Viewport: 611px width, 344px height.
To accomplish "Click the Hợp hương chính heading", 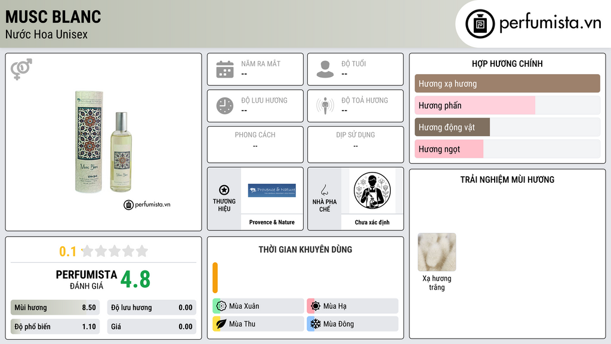I will click(507, 63).
